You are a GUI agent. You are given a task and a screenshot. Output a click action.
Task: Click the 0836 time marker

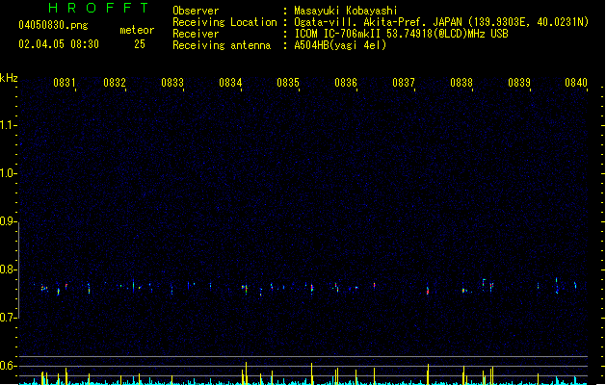point(346,83)
